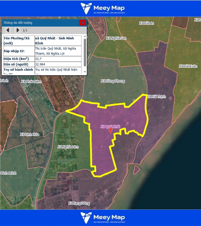Select Xã Nghĩa Sơn on the map
Image resolution: width=201 pixels, height=226 pixels.
point(116,38)
